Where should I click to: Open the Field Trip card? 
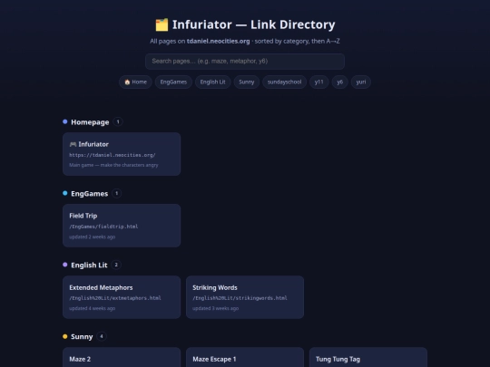pyautogui.click(x=122, y=226)
